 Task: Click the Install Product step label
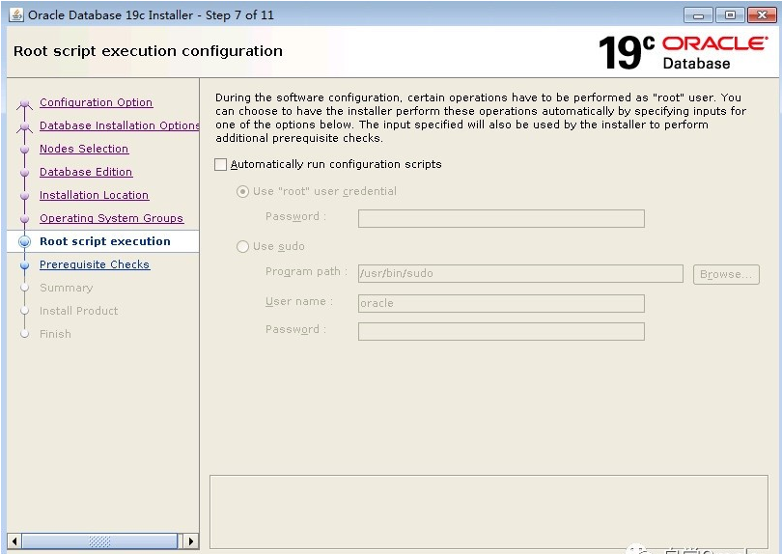click(x=78, y=311)
